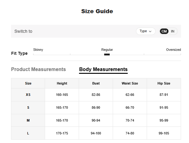
Task: Click the Skinny fit label
Action: tap(38, 50)
